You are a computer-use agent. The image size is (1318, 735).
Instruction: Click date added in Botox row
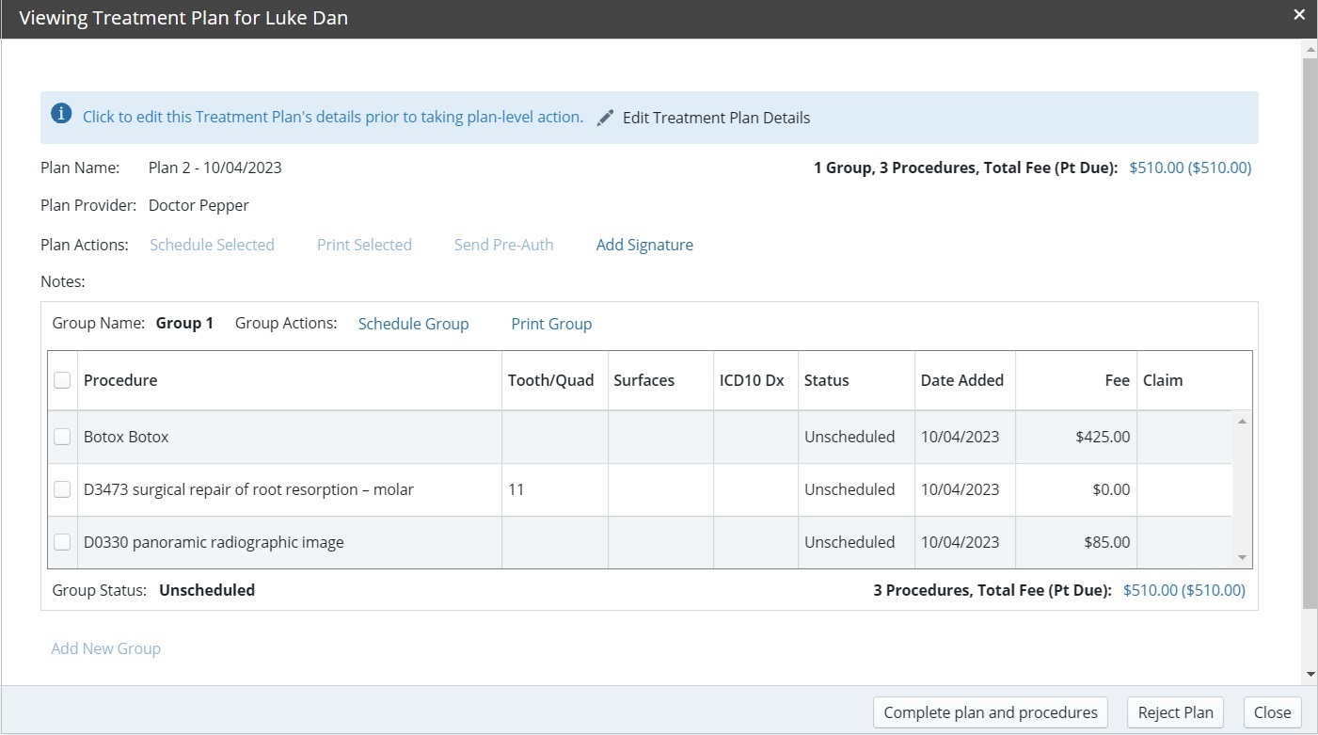pyautogui.click(x=961, y=437)
